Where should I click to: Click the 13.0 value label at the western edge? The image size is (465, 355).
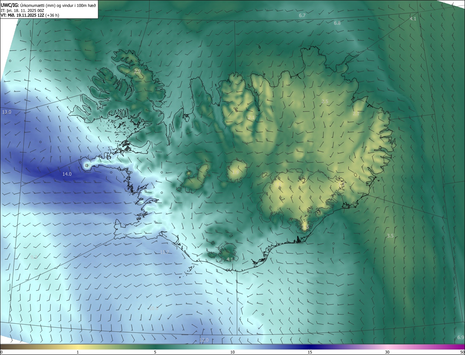coord(7,112)
